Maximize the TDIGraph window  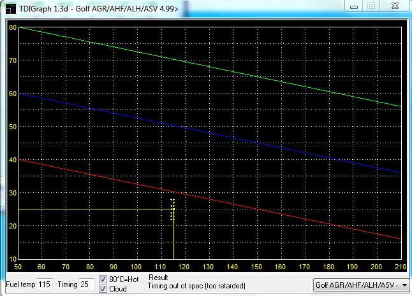click(x=370, y=6)
